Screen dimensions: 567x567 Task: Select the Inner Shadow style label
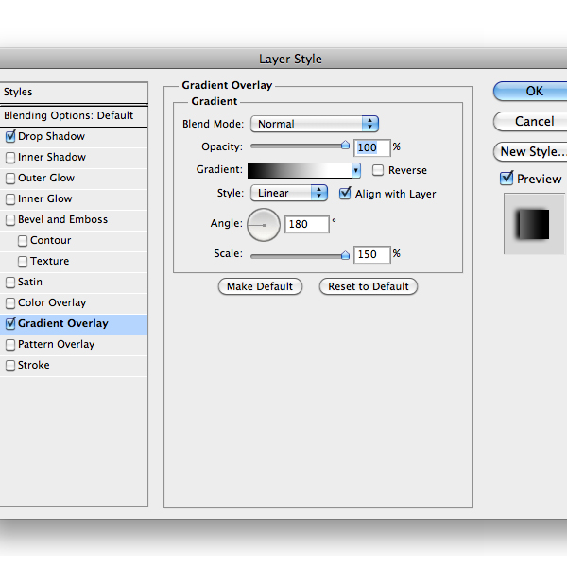pyautogui.click(x=52, y=157)
